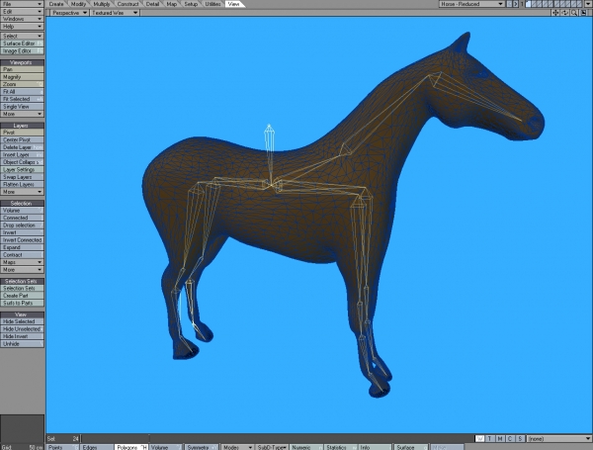Click the Magnify button
The image size is (593, 450).
click(22, 77)
